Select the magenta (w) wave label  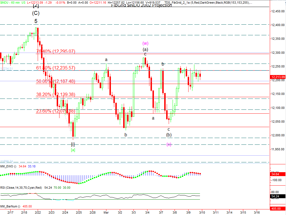point(145,43)
